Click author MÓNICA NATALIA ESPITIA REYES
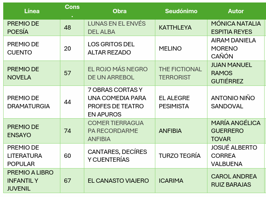 236,27
